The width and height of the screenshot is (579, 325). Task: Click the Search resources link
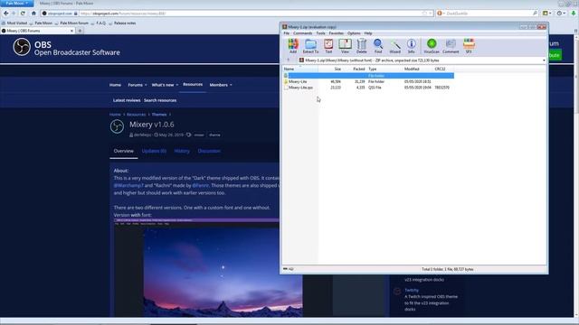pyautogui.click(x=160, y=100)
